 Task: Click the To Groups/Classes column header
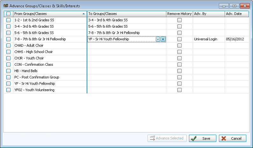(126, 14)
